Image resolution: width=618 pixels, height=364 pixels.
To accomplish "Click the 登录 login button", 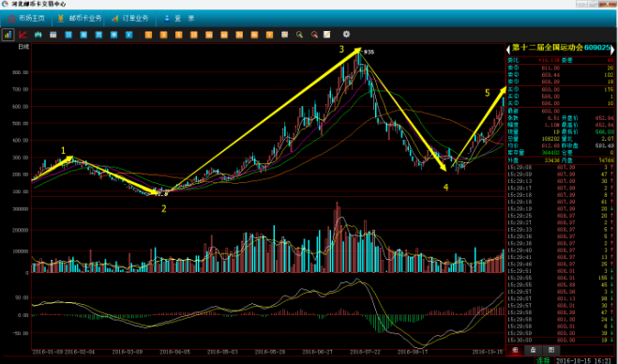I will tap(179, 18).
